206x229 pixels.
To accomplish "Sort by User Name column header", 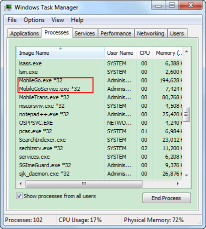I will [x=120, y=53].
